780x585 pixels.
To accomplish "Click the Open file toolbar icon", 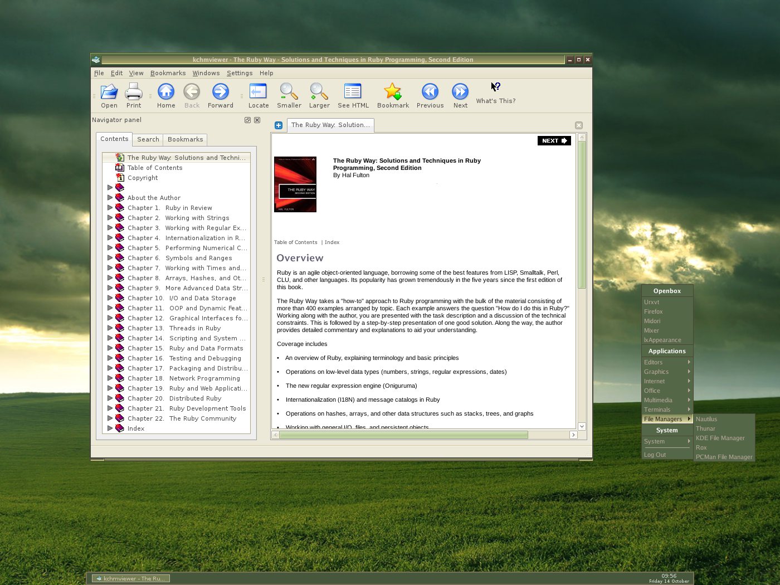I will tap(109, 92).
